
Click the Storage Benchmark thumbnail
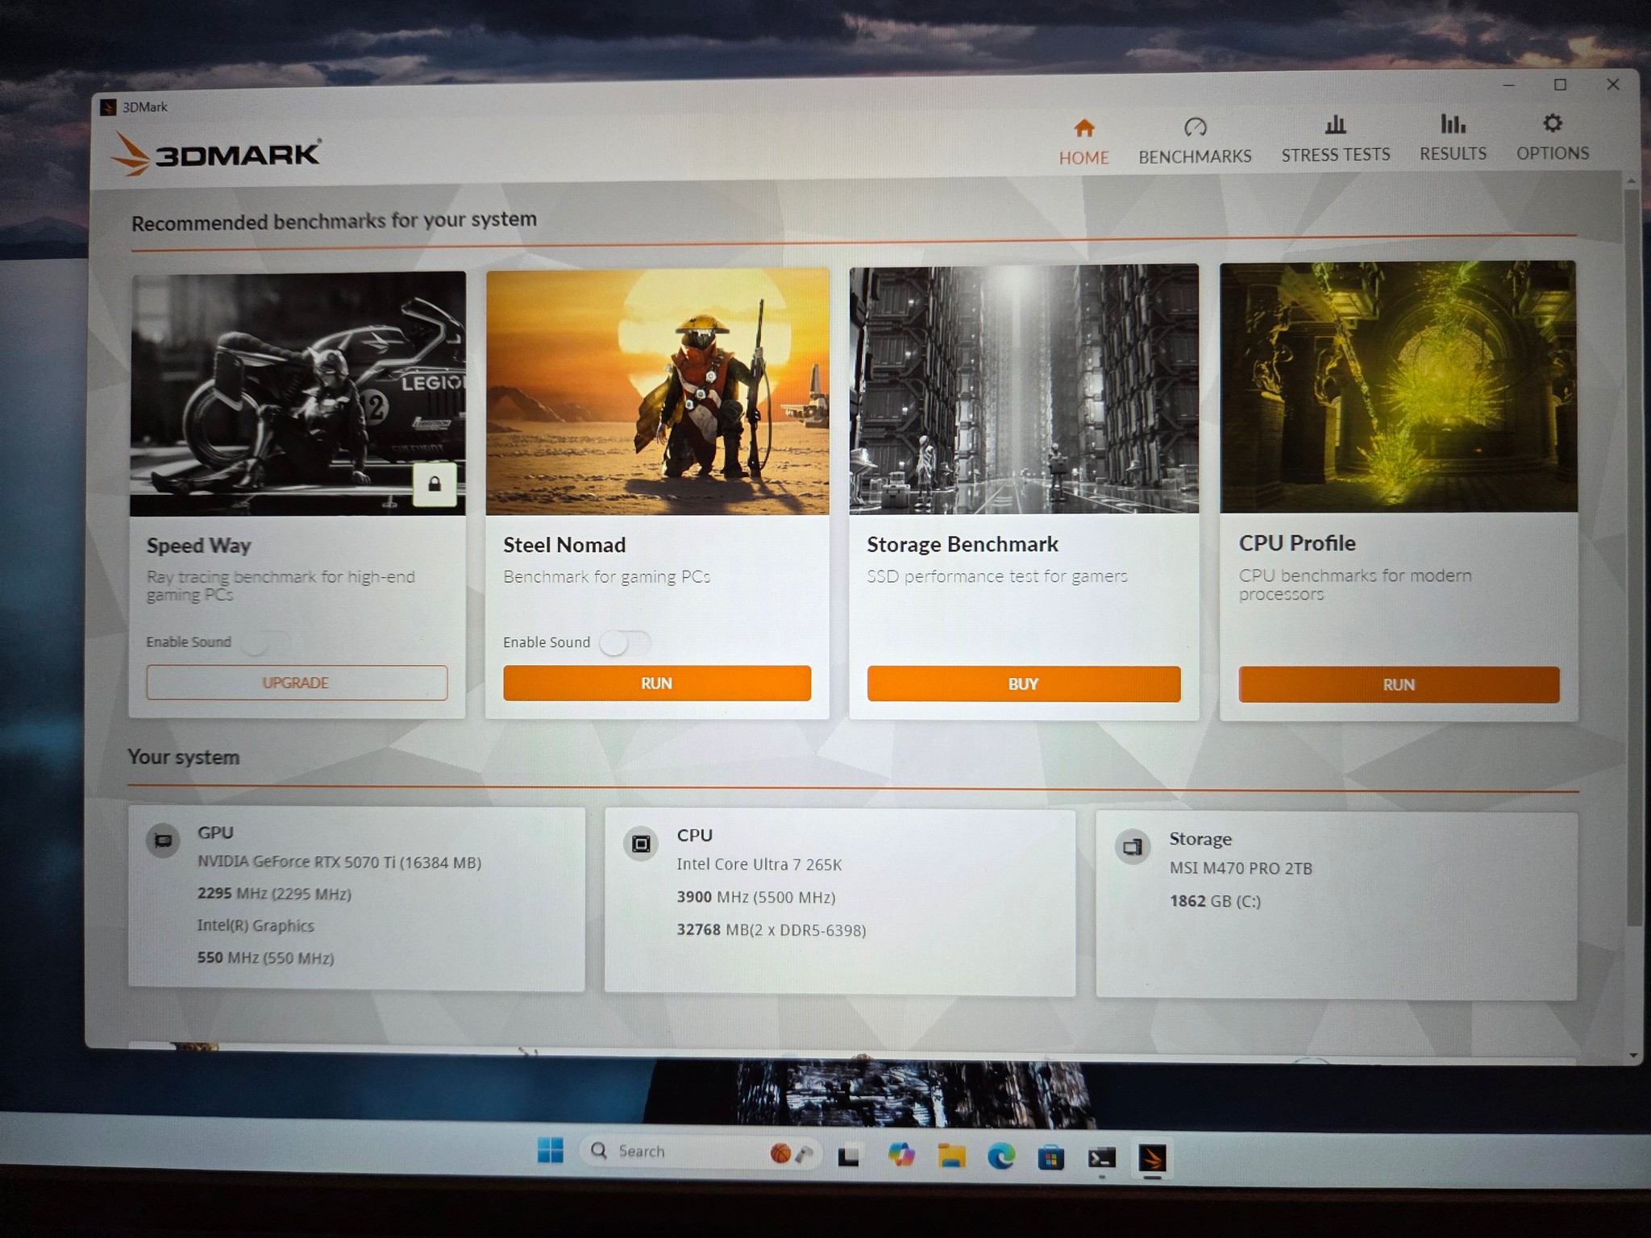tap(1024, 389)
